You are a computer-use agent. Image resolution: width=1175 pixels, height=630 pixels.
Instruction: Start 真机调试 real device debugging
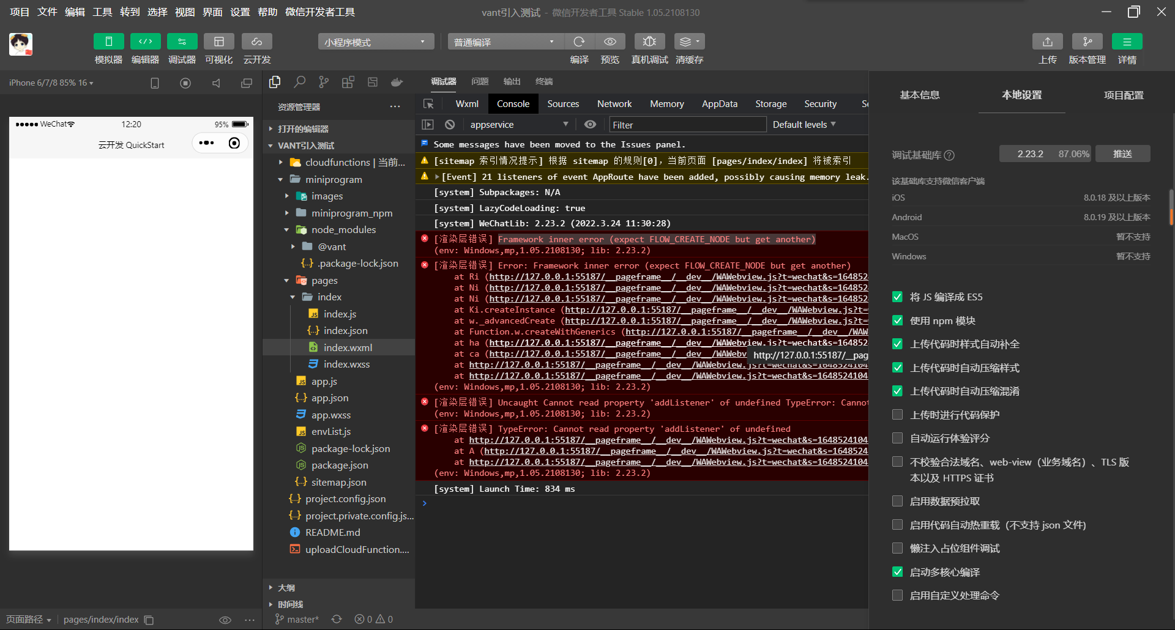click(650, 42)
